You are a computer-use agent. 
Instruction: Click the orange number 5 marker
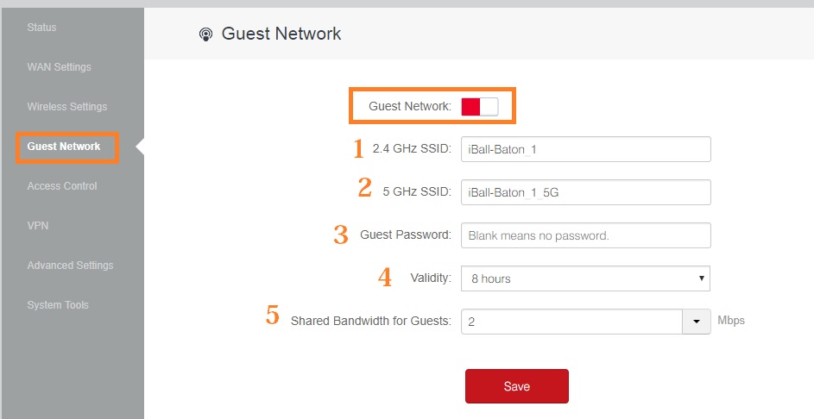point(273,316)
